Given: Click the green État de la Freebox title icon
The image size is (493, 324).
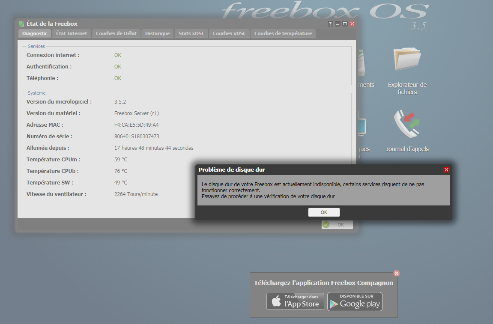Looking at the screenshot, I should point(21,24).
